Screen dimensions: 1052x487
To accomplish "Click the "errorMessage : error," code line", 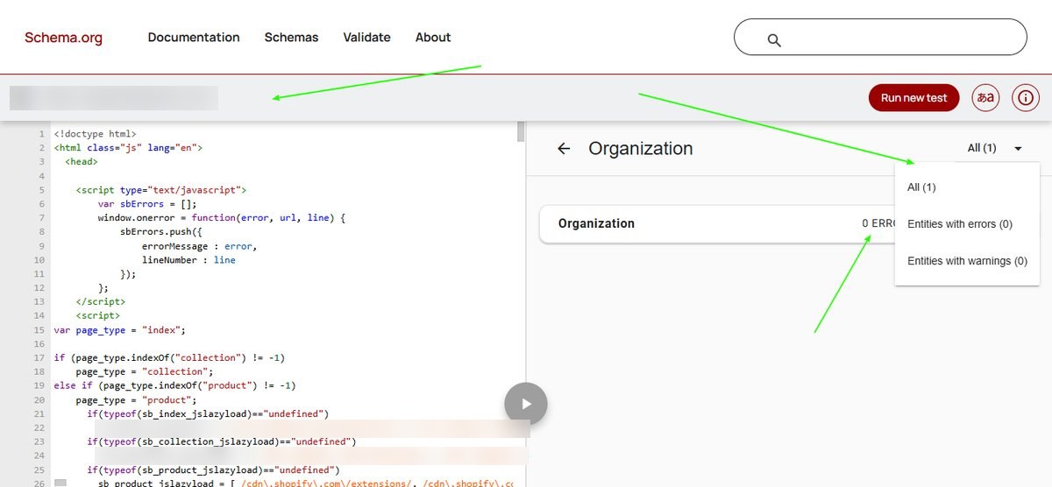I will 199,246.
